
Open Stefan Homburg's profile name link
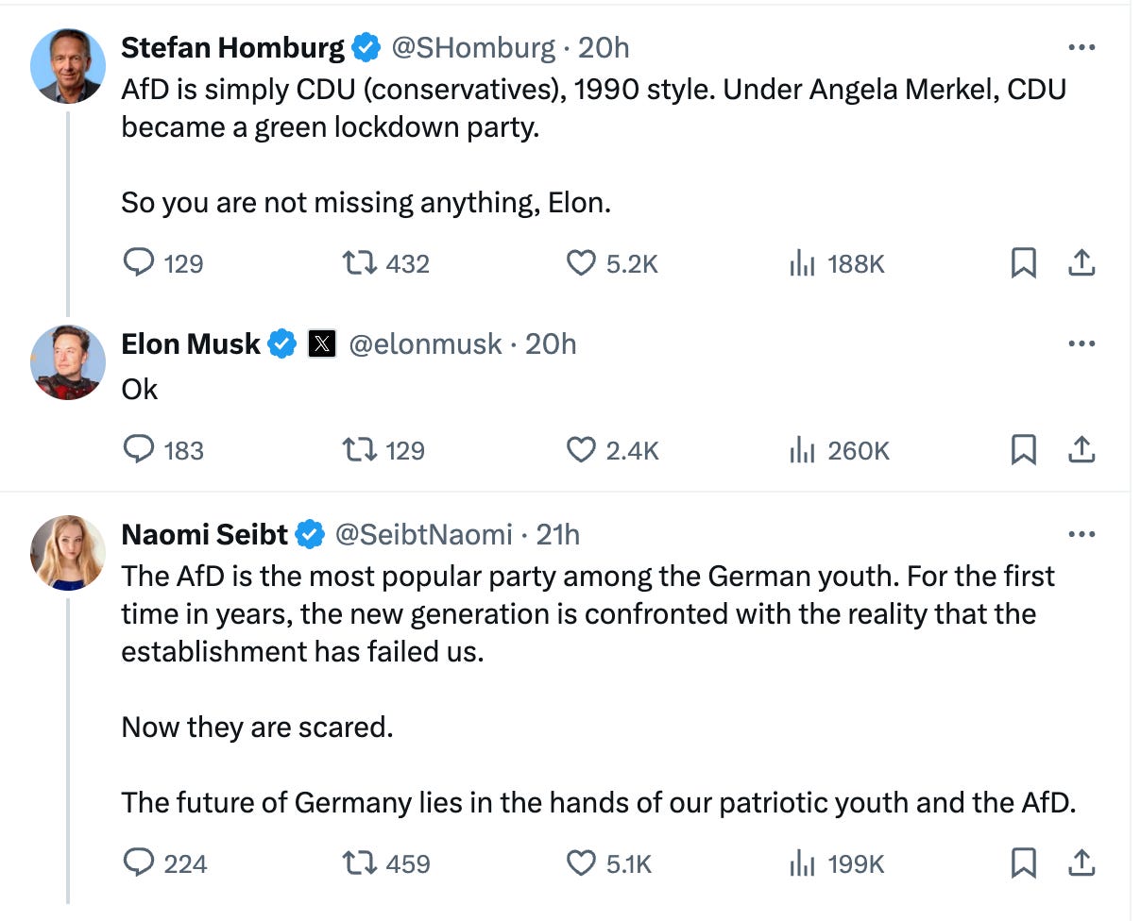[232, 47]
